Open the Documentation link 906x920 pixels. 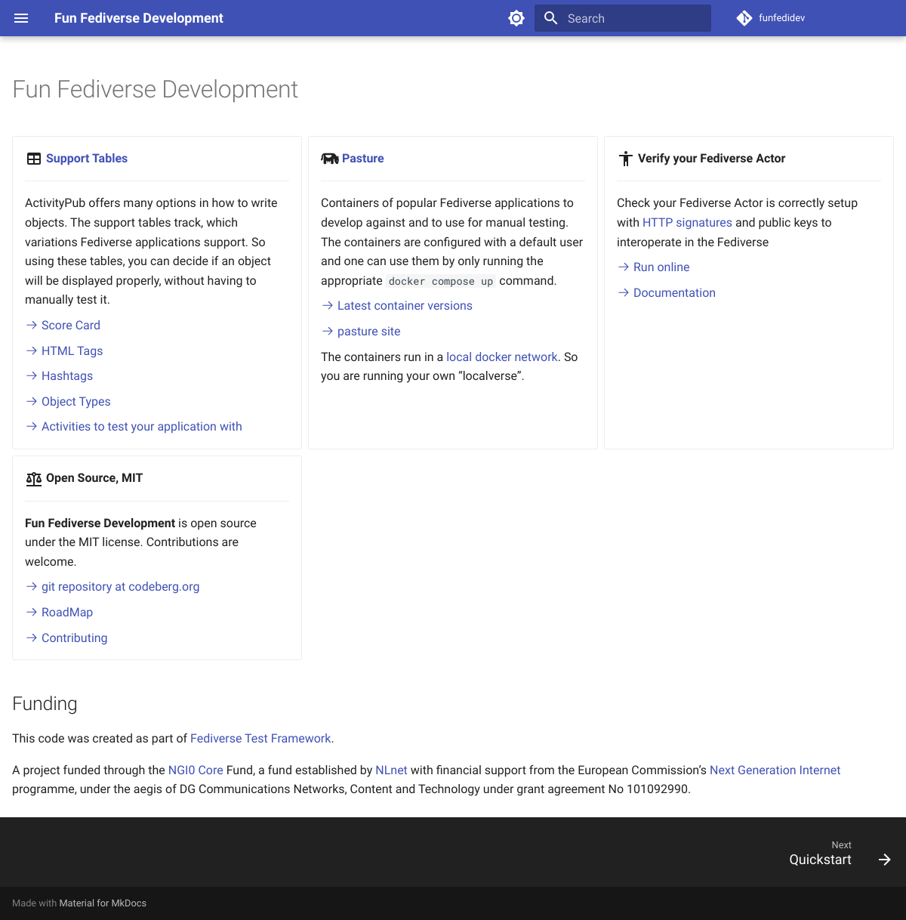tap(674, 293)
